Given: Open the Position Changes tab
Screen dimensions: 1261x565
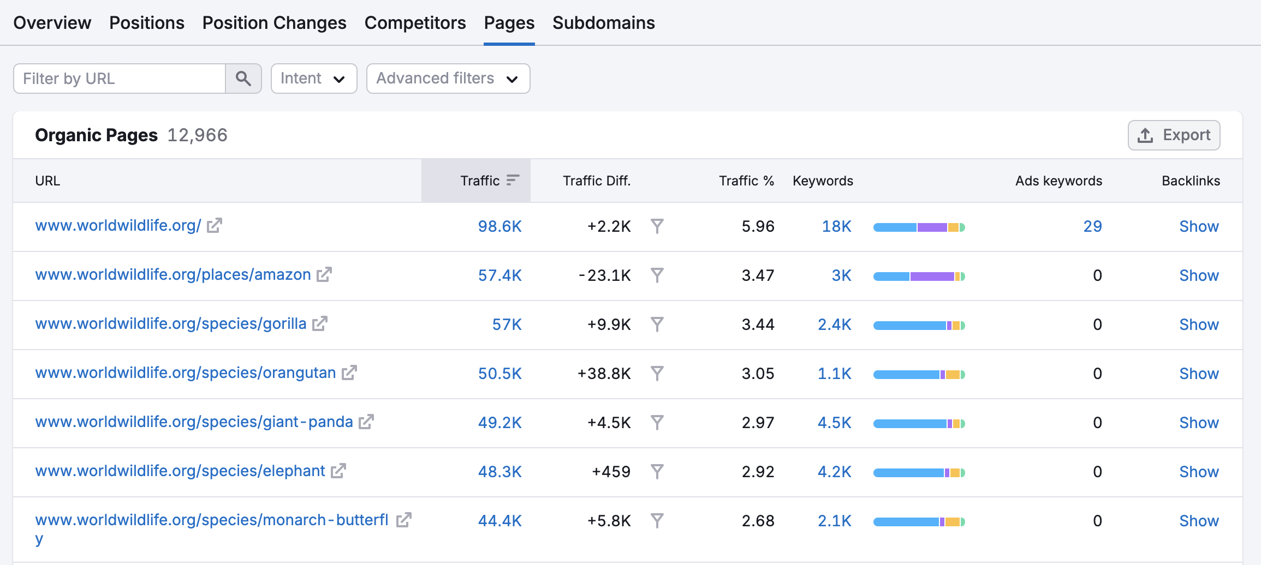Looking at the screenshot, I should pyautogui.click(x=275, y=23).
